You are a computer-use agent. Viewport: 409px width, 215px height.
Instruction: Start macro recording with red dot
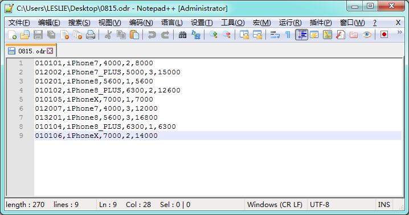tap(384, 35)
